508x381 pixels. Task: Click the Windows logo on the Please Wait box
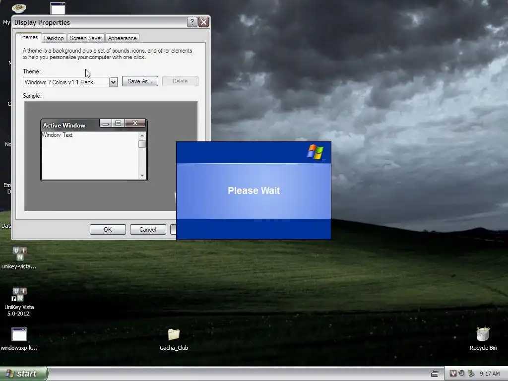point(315,152)
